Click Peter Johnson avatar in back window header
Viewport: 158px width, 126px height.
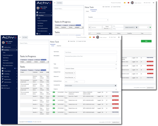pyautogui.click(x=132, y=3)
